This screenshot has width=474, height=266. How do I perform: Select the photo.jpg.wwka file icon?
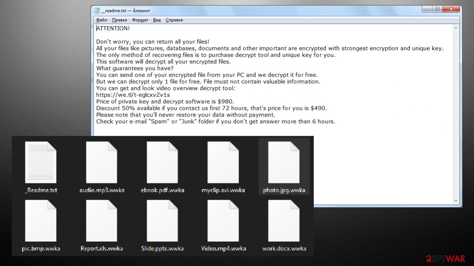(x=284, y=162)
